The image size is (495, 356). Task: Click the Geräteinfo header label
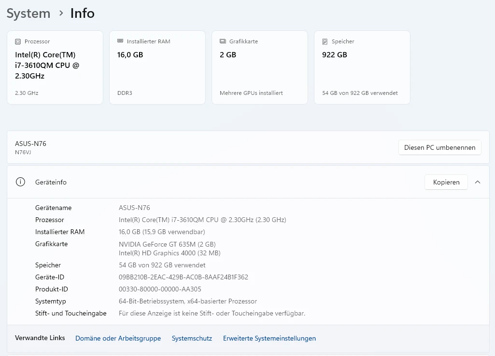point(51,183)
